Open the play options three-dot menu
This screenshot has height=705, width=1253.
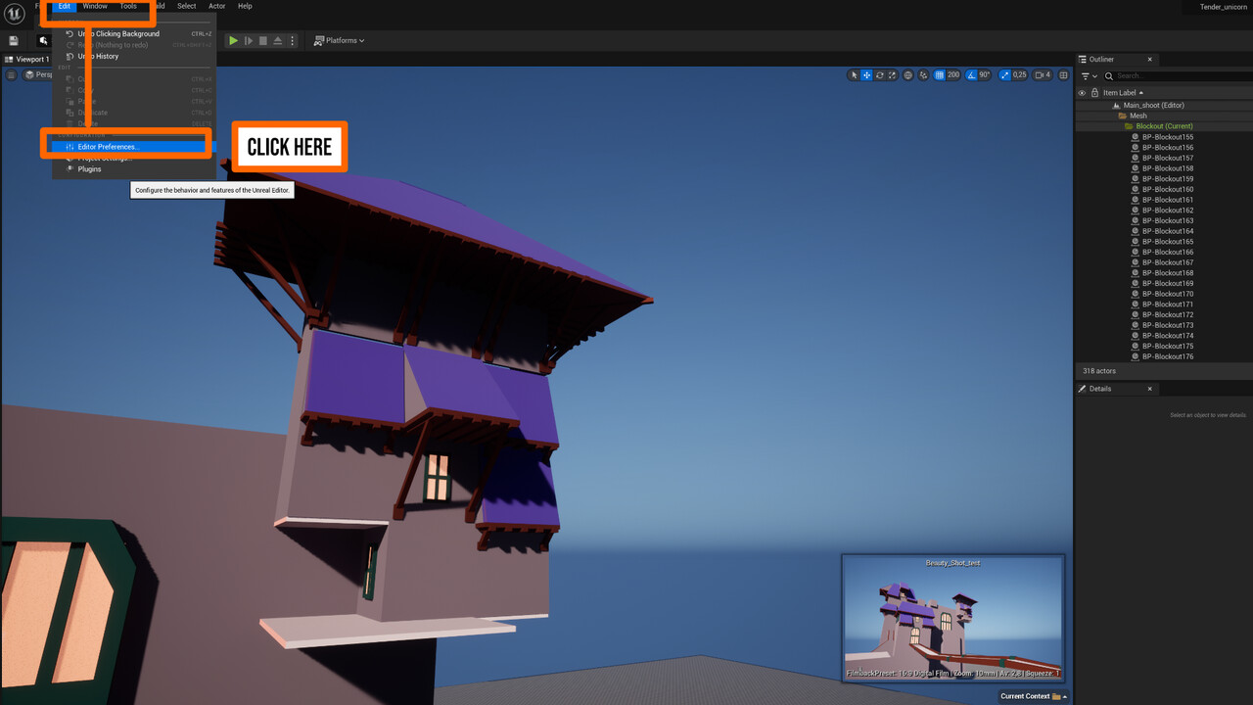293,41
